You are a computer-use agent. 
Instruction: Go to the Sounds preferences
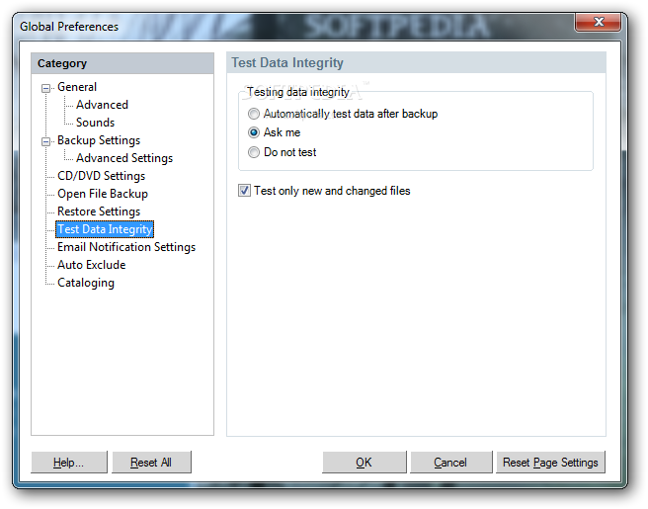coord(95,123)
